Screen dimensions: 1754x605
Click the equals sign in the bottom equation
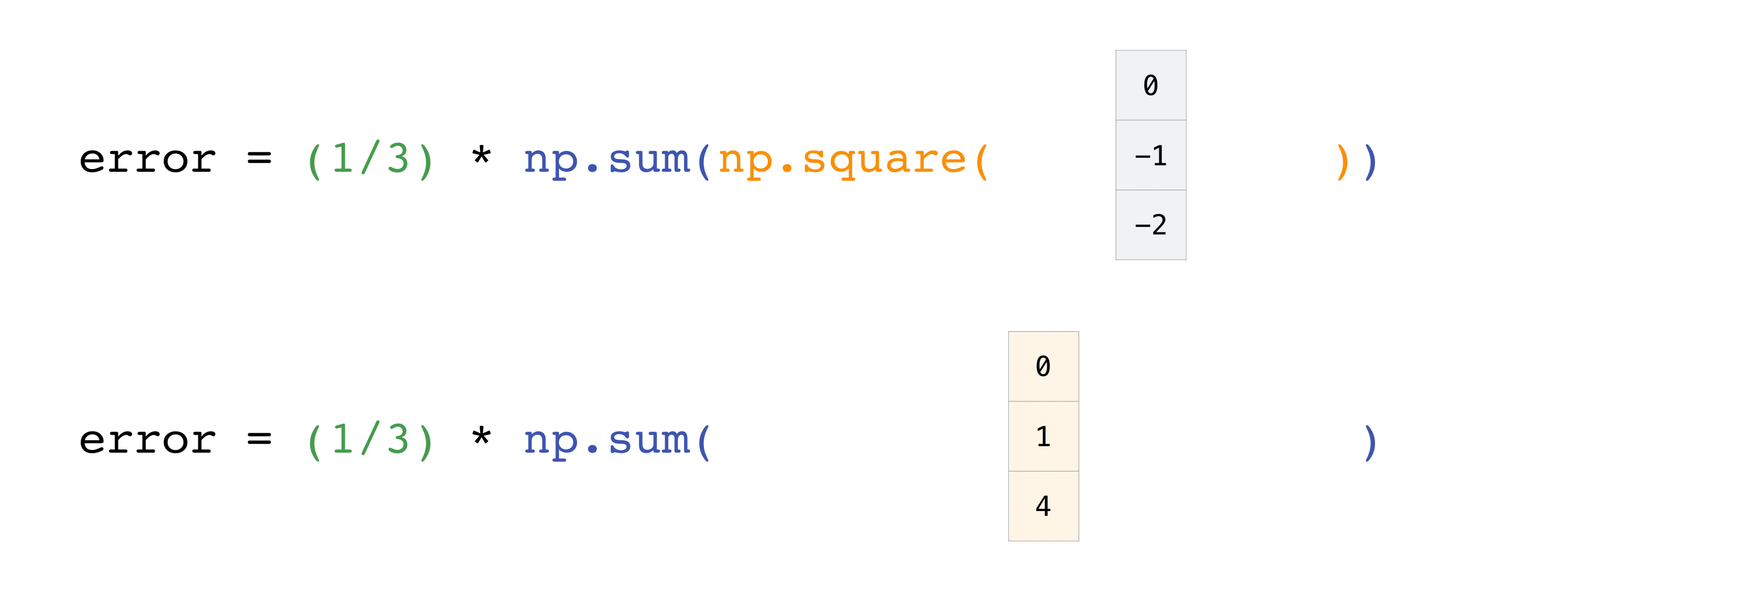coord(259,440)
